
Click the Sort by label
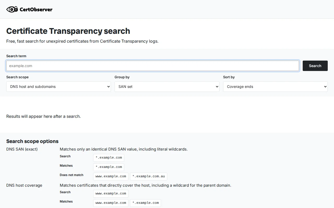(229, 77)
